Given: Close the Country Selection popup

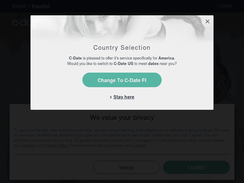Looking at the screenshot, I should tap(208, 21).
